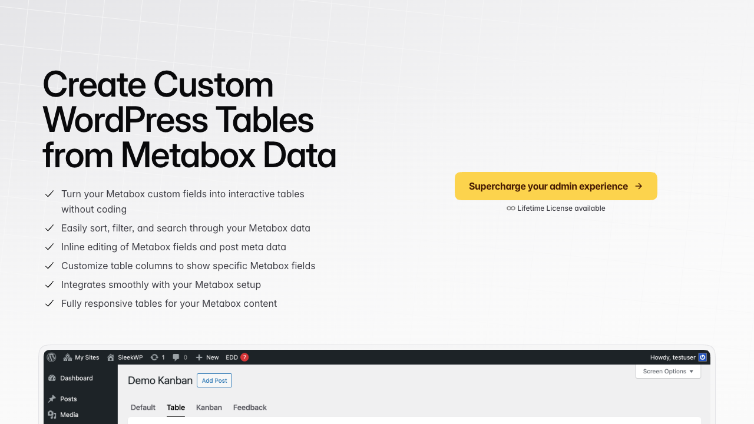Image resolution: width=754 pixels, height=424 pixels.
Task: Expand the Screen Options panel
Action: 667,371
